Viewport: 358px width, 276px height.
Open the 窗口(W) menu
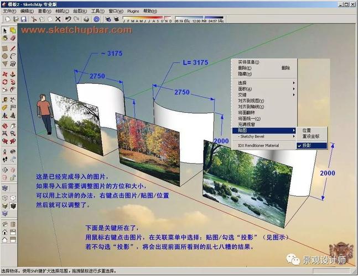pyautogui.click(x=116, y=11)
